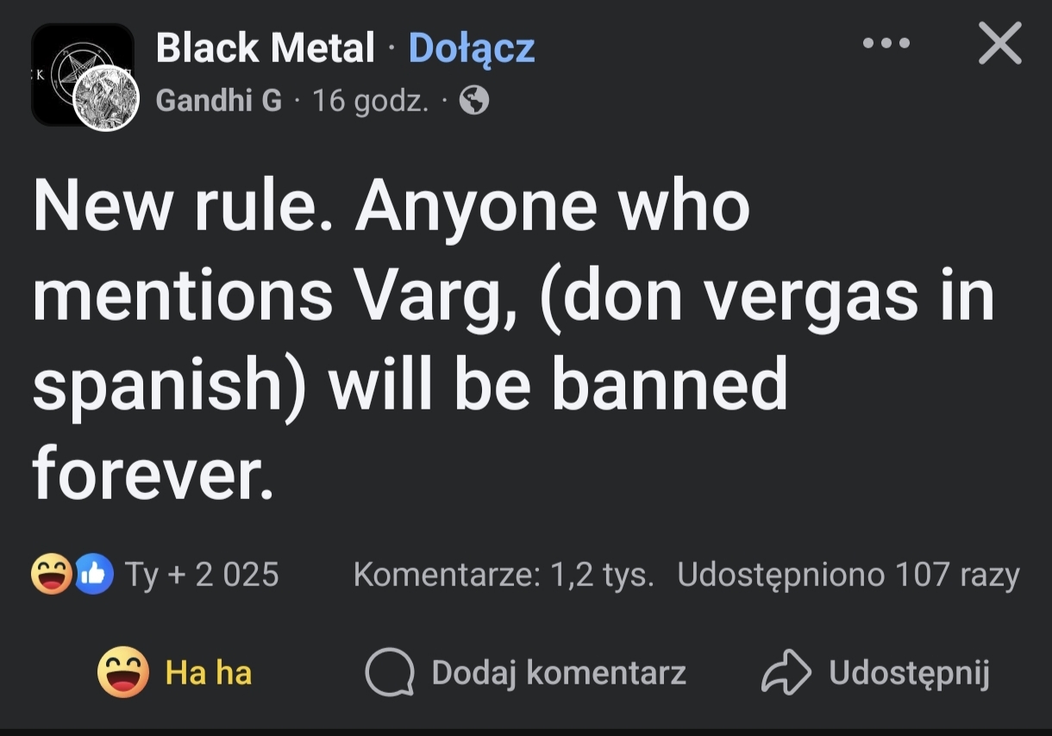Join the group via Dołącz
Image resolution: width=1052 pixels, height=736 pixels.
pos(472,48)
